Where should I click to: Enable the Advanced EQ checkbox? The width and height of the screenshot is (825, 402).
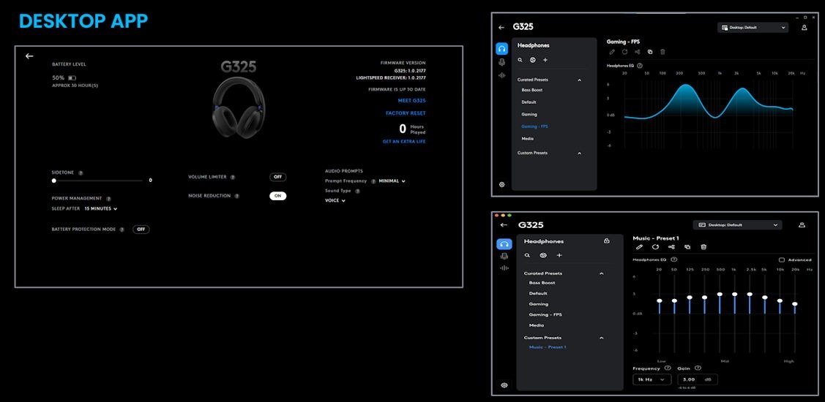point(782,259)
